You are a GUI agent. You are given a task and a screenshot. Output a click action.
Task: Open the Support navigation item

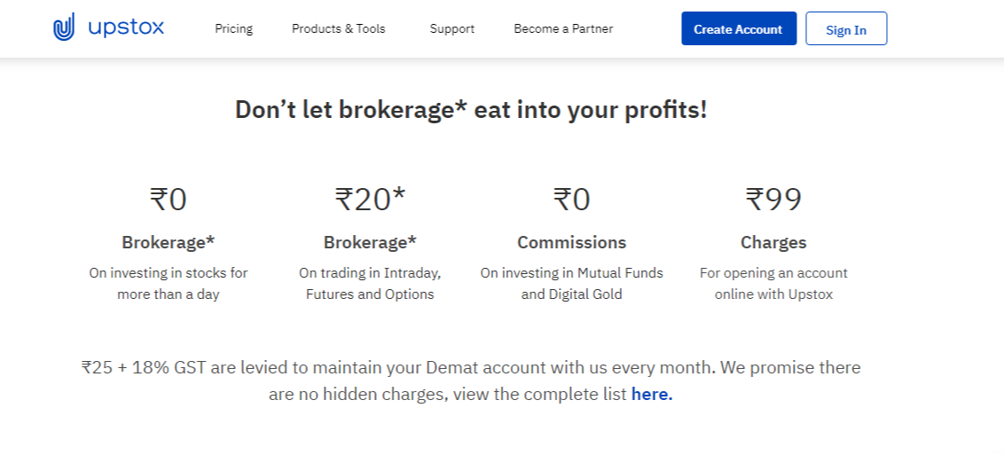pos(452,28)
